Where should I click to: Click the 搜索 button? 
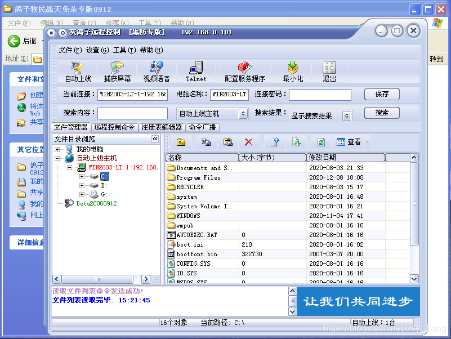click(382, 113)
